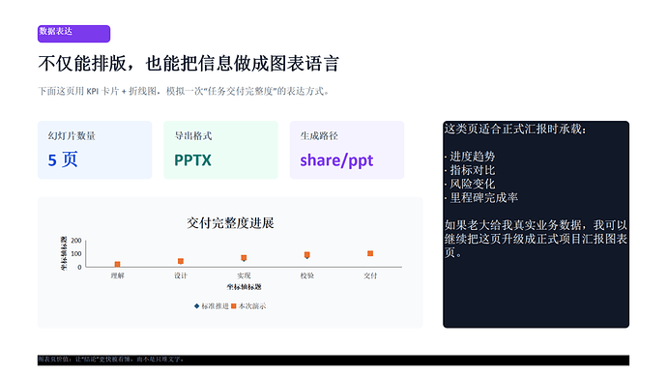
Task: Click the vertical axis title of chart
Action: pos(64,253)
